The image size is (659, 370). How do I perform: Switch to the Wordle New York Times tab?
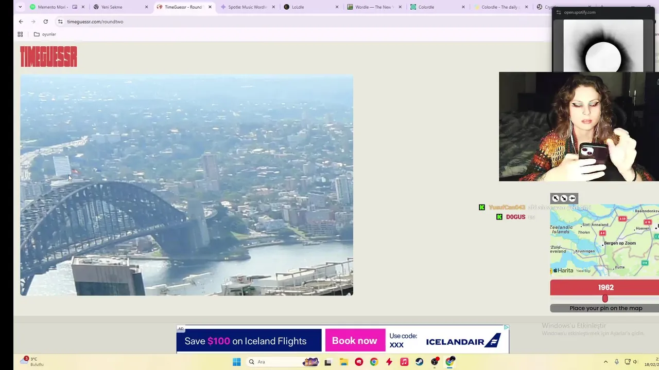tap(374, 7)
